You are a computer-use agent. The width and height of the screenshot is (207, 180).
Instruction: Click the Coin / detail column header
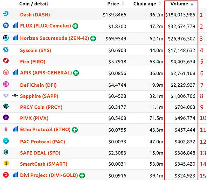tap(34, 4)
